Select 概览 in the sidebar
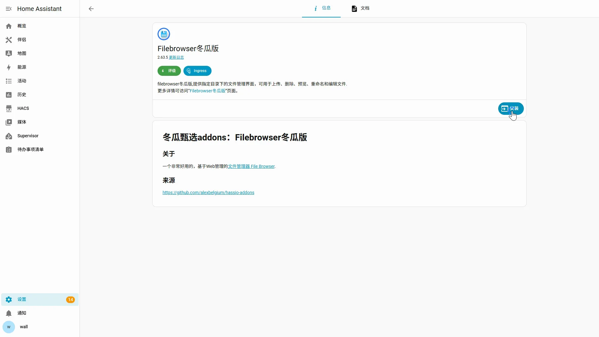Screen dimensions: 599x337 pos(40,26)
